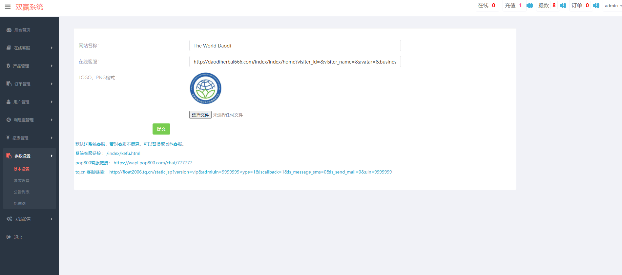Click the 选择文件 choose file button
The width and height of the screenshot is (622, 275).
[200, 115]
